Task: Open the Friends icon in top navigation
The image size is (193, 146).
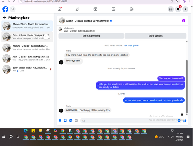Action: click(x=77, y=9)
